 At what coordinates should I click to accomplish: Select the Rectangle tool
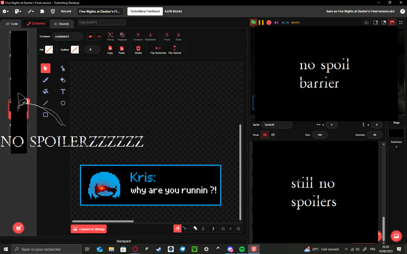45,115
